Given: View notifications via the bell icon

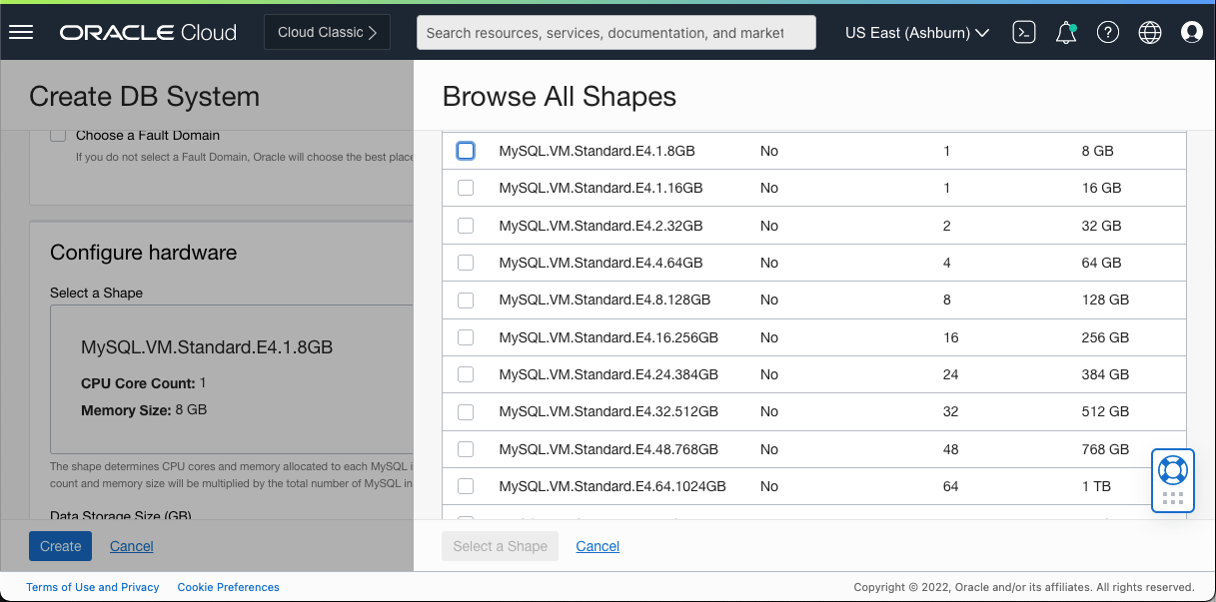Looking at the screenshot, I should click(1065, 32).
